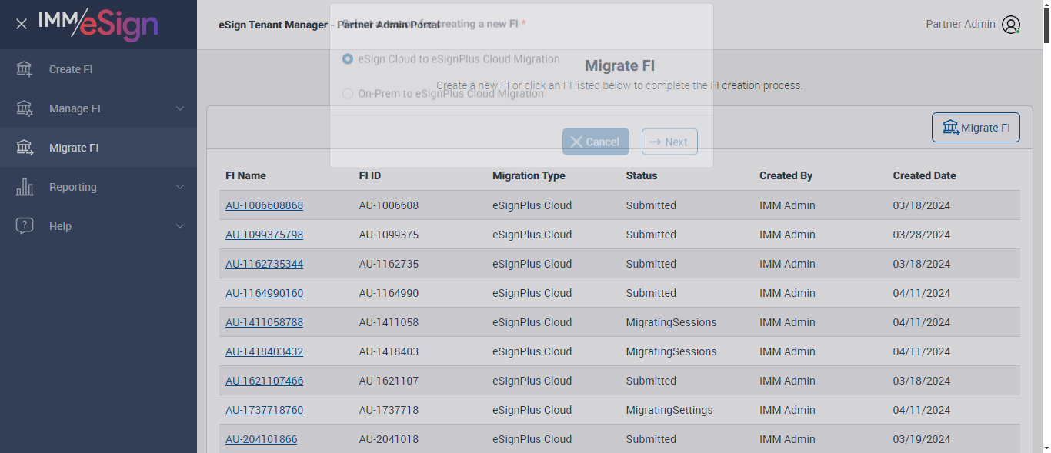Image resolution: width=1051 pixels, height=453 pixels.
Task: Click the Migrate FI button above table
Action: 976,128
